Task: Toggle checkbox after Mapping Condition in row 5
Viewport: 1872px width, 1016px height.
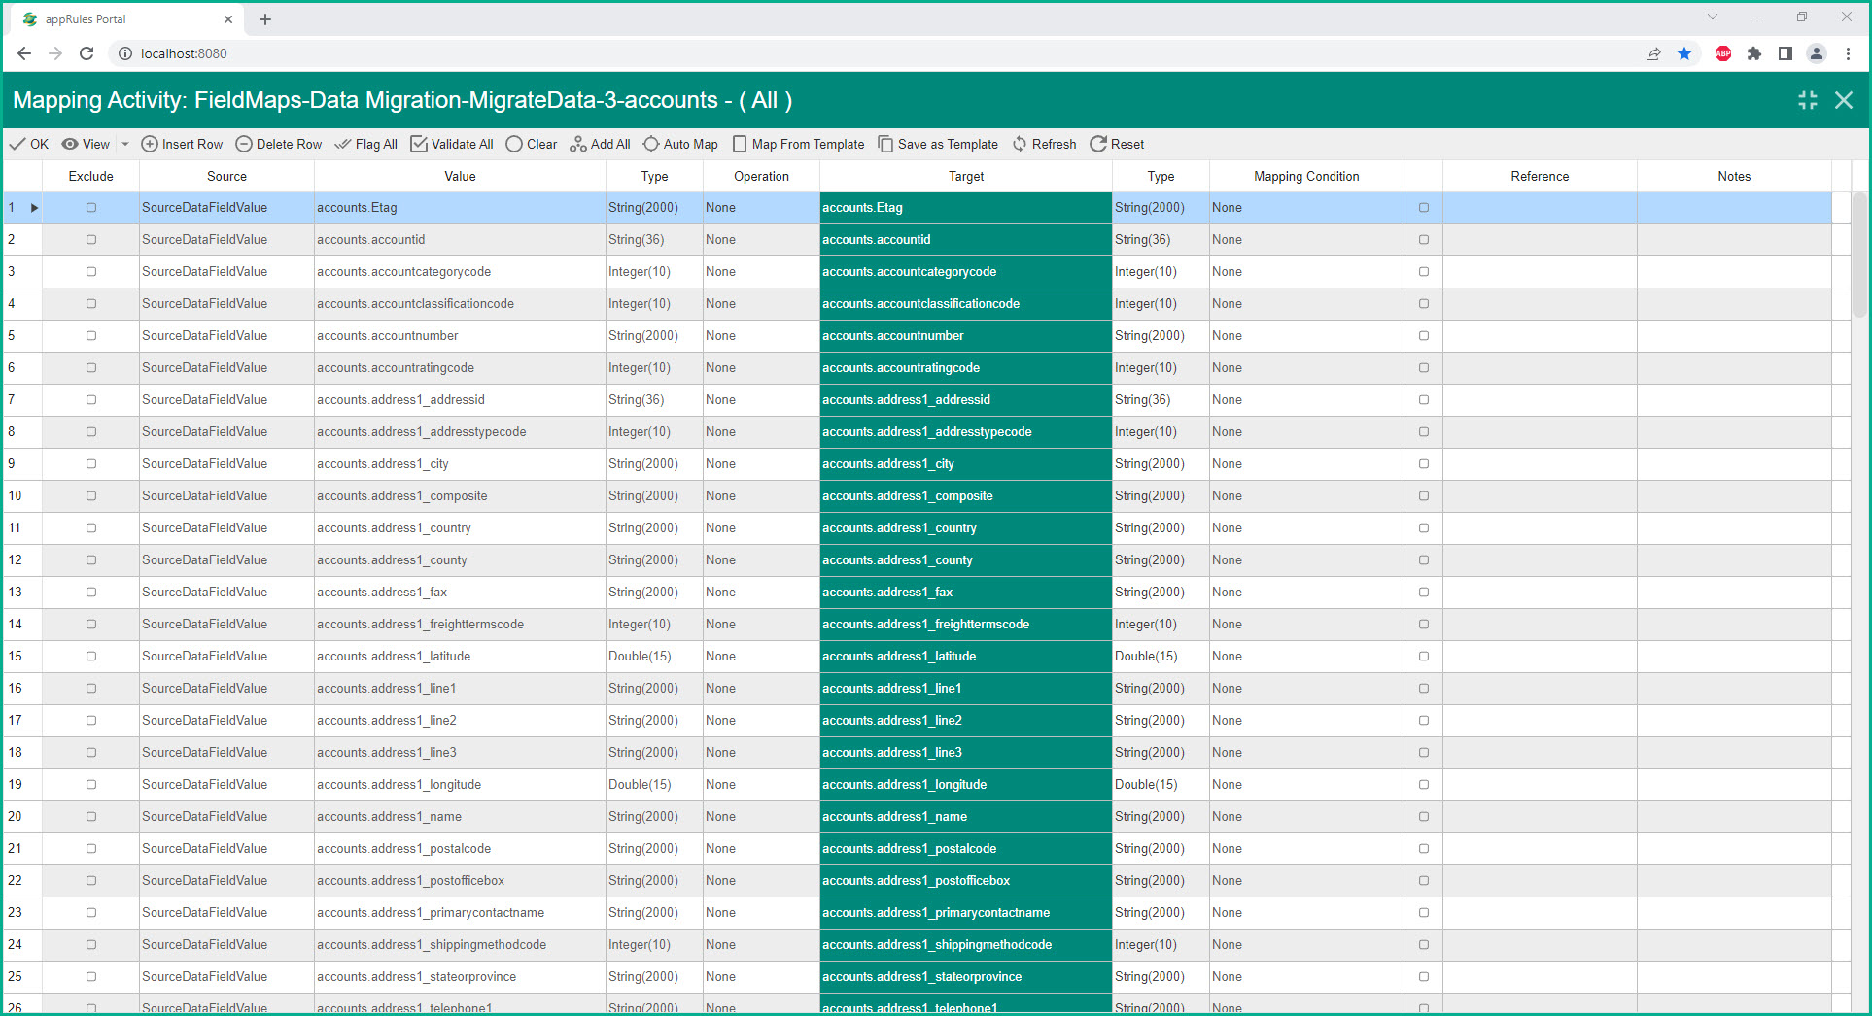Action: [1424, 335]
